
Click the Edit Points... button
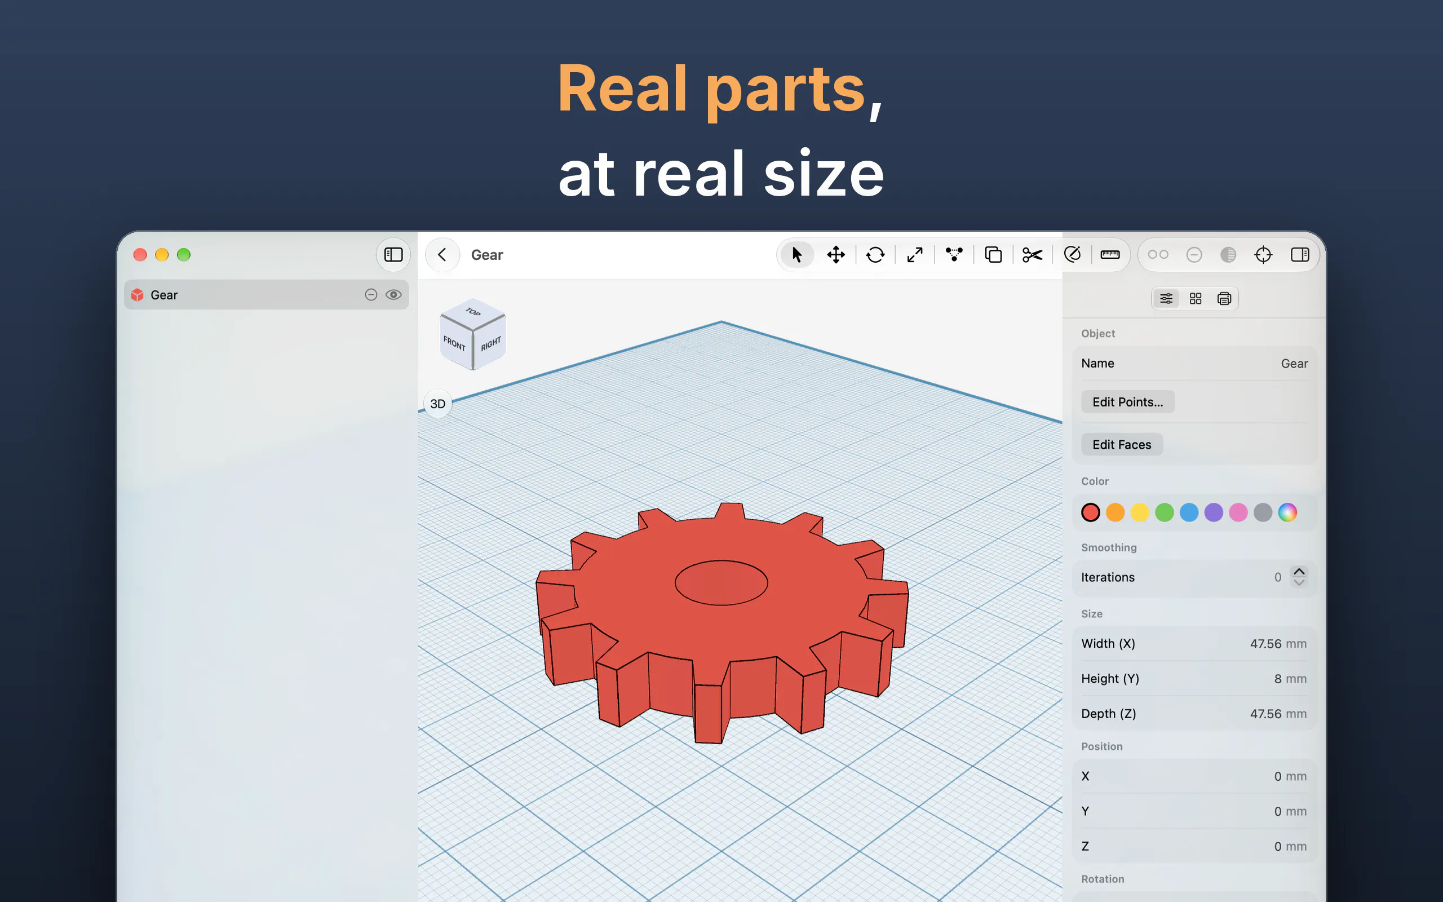click(x=1127, y=402)
